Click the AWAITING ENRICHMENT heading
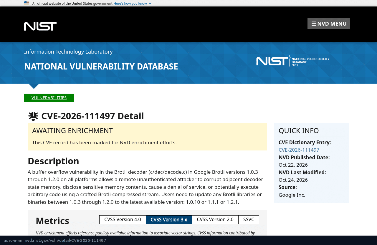 (72, 130)
